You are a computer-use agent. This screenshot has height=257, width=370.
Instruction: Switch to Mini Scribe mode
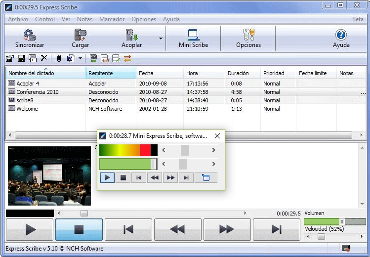(193, 39)
